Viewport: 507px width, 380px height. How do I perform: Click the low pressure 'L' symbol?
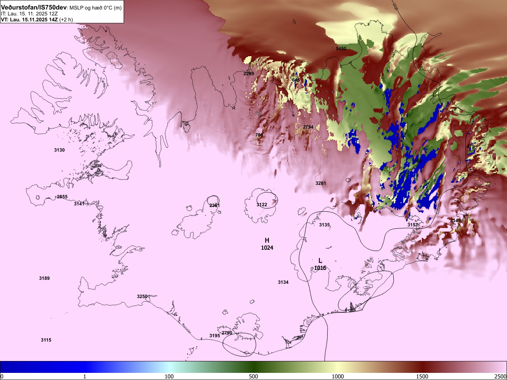320,261
